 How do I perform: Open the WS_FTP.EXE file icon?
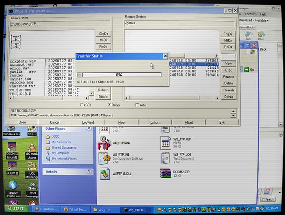click(x=104, y=143)
